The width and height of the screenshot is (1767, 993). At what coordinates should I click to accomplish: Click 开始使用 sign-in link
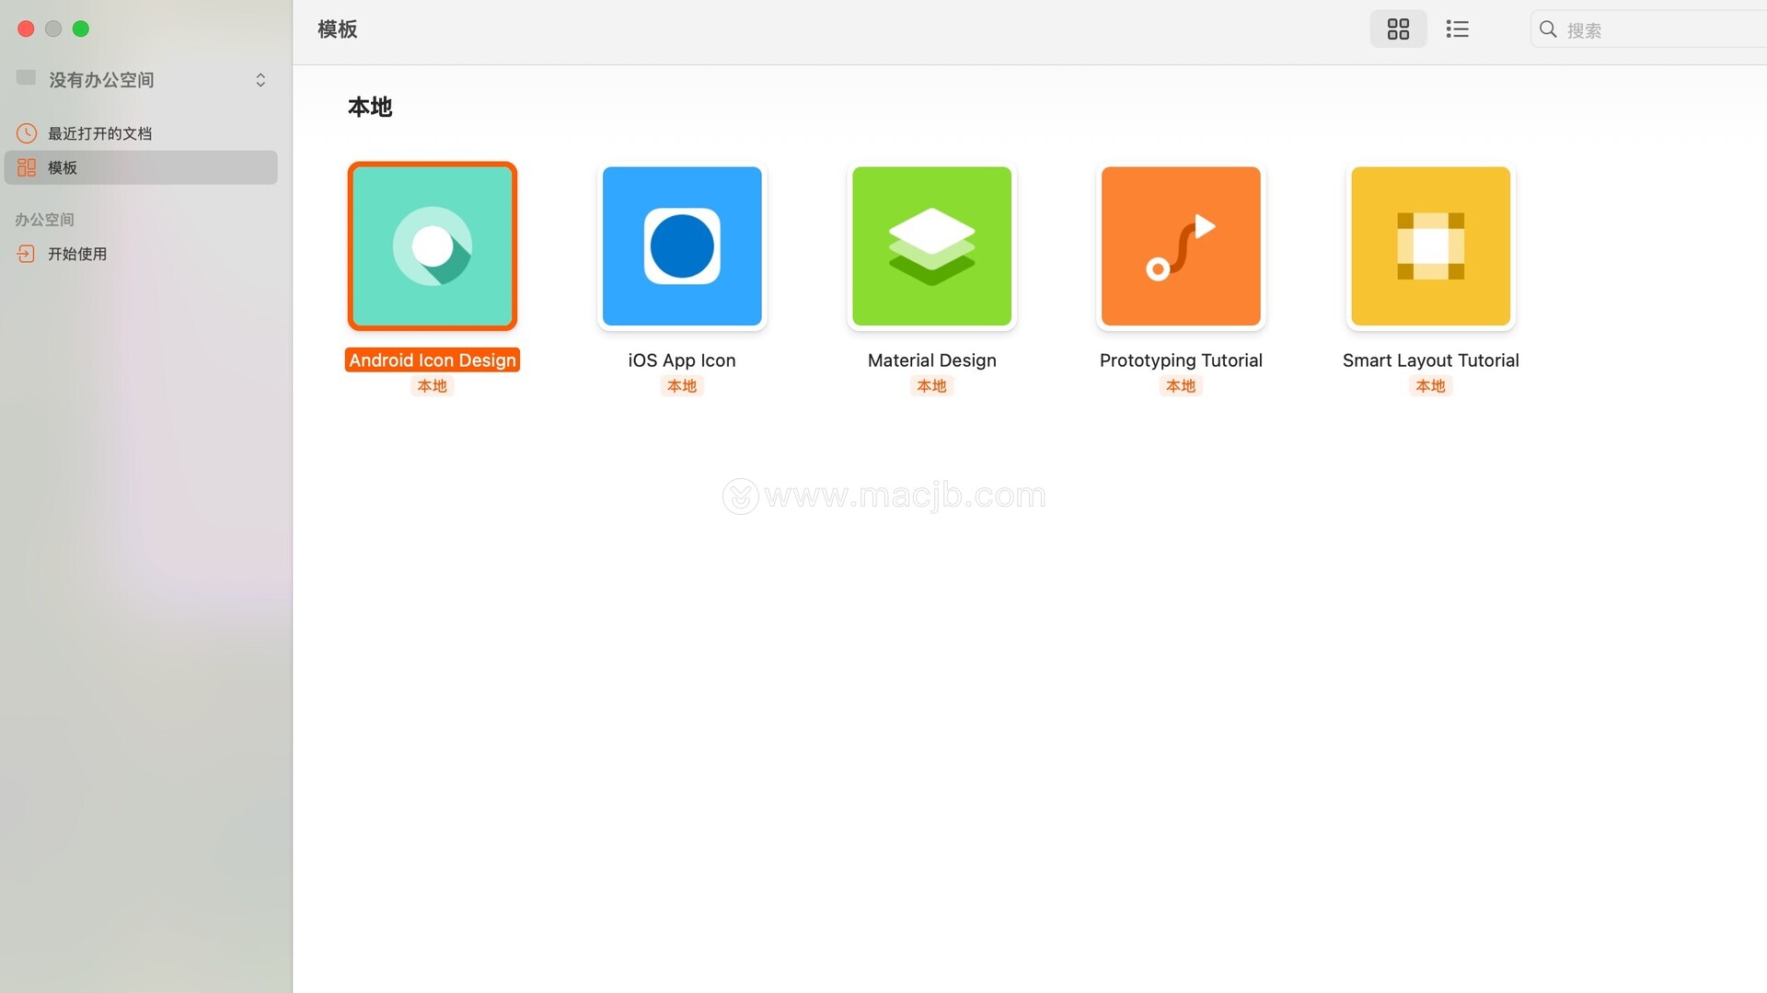(77, 254)
